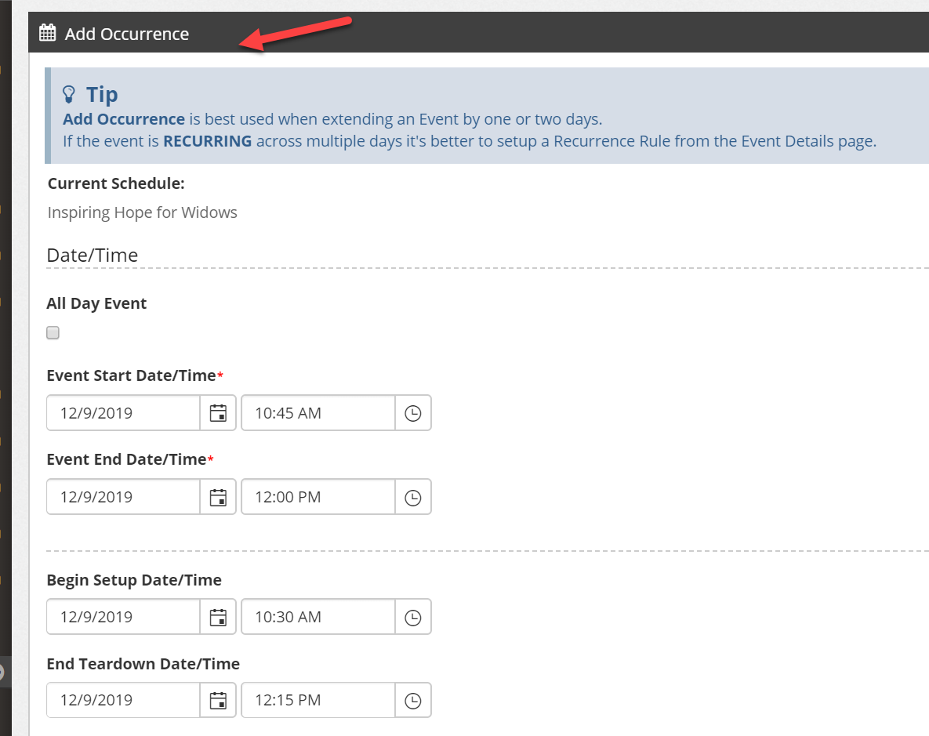Enable the All Day Event checkbox
Image resolution: width=929 pixels, height=736 pixels.
(x=53, y=332)
